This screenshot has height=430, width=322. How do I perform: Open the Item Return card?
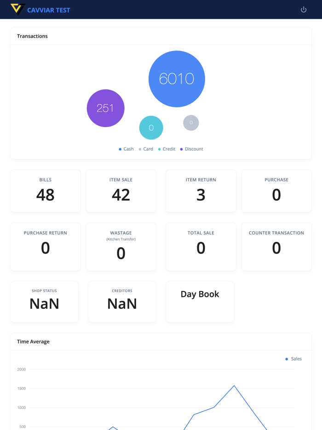pyautogui.click(x=201, y=191)
